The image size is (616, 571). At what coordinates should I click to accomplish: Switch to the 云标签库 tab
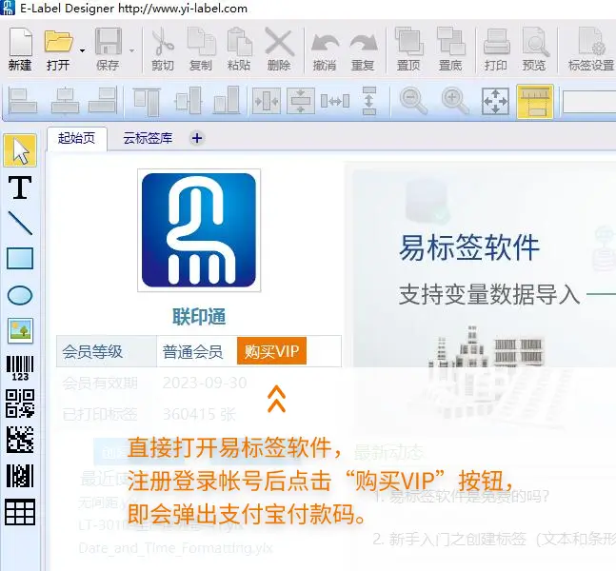click(x=148, y=138)
